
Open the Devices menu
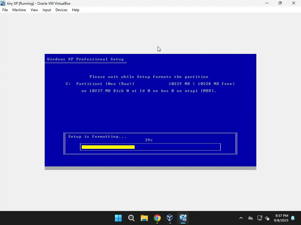click(61, 10)
